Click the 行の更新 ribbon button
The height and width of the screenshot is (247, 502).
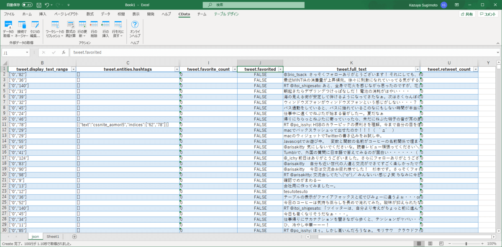point(82,28)
